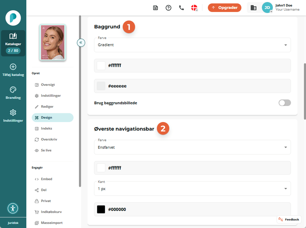The width and height of the screenshot is (306, 228).
Task: Click the Design tools icon
Action: click(37, 118)
